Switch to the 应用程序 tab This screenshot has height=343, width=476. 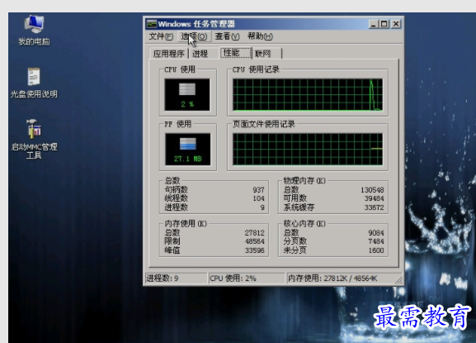click(169, 54)
